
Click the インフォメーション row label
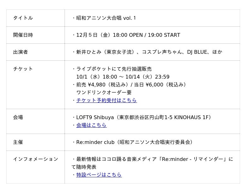(x=36, y=159)
